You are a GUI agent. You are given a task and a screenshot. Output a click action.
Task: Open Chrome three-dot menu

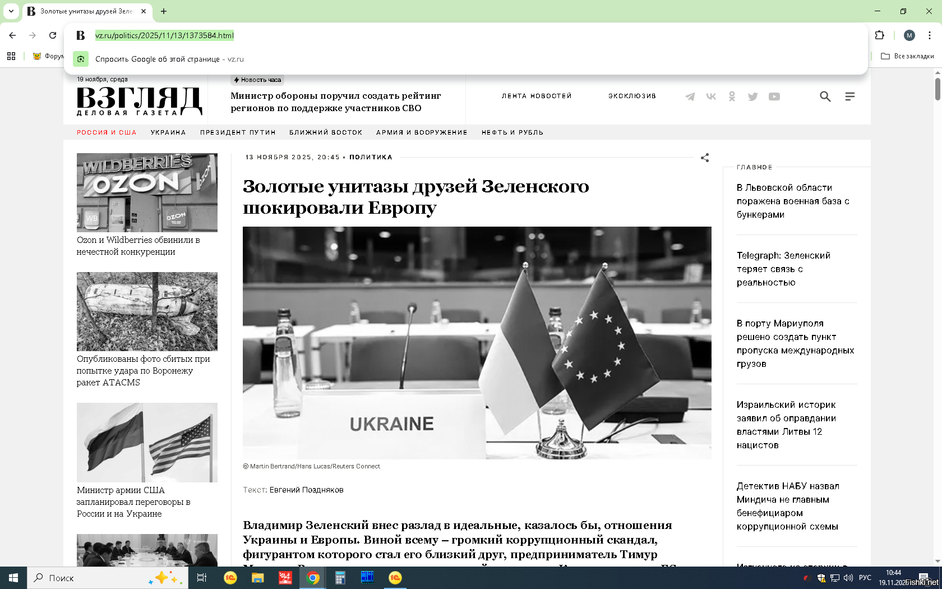coord(930,35)
